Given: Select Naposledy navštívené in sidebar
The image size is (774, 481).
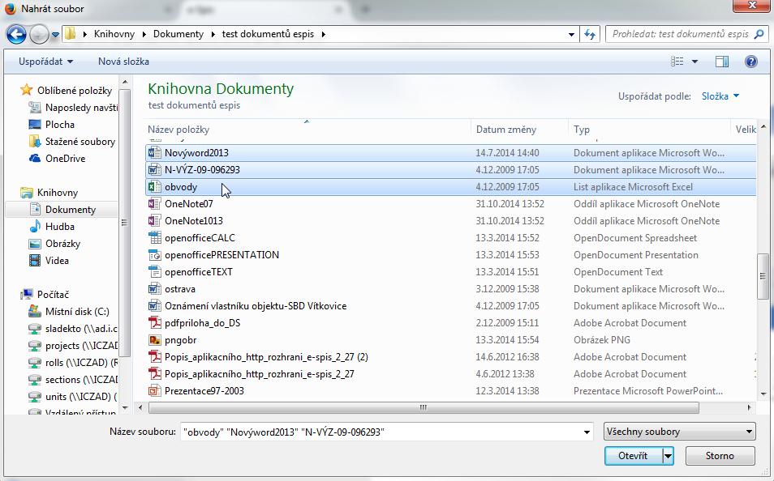Looking at the screenshot, I should click(81, 108).
